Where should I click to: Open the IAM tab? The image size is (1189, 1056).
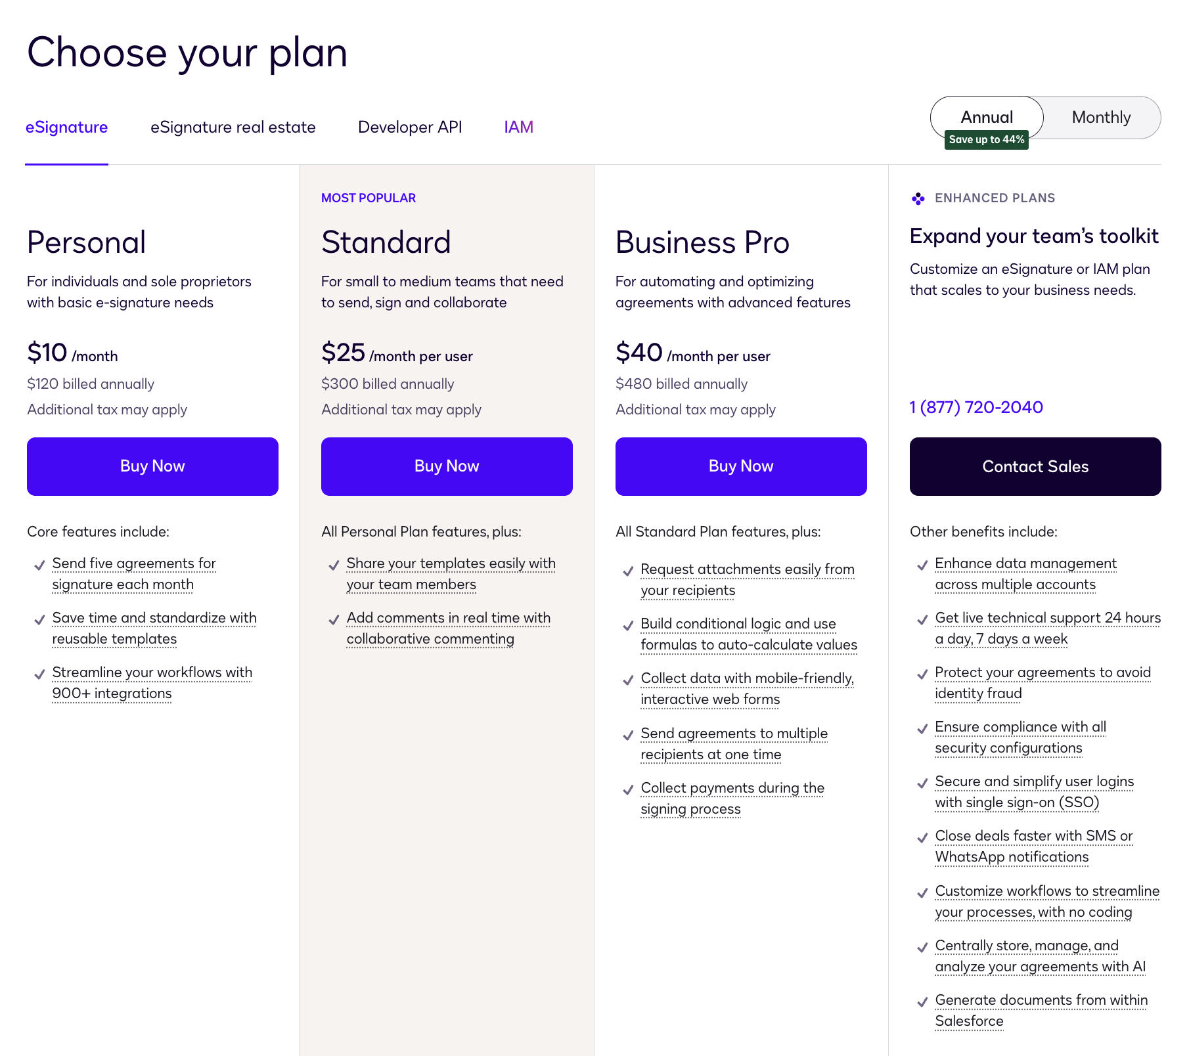point(518,127)
